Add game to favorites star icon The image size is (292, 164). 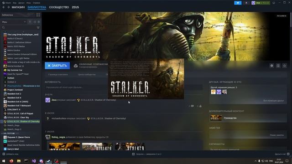285,66
